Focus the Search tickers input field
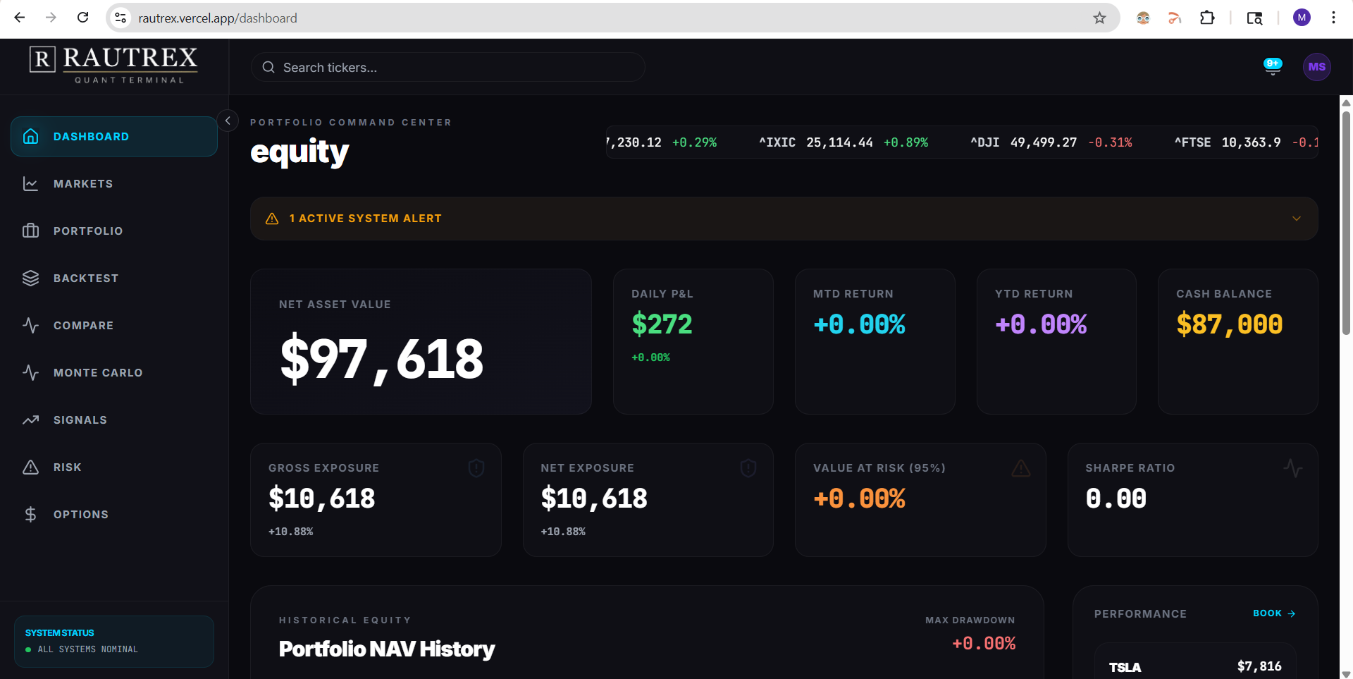1353x679 pixels. click(x=448, y=67)
